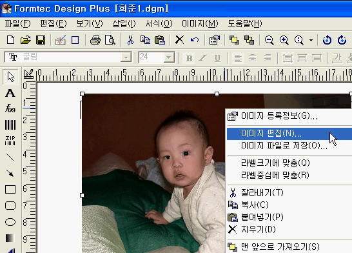
Task: Select the text A tool
Action: click(10, 93)
